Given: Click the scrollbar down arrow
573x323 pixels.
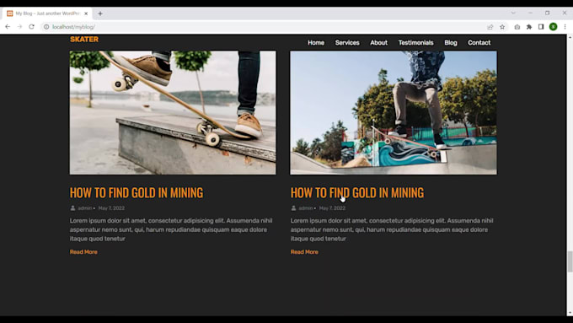Looking at the screenshot, I should click(x=570, y=313).
